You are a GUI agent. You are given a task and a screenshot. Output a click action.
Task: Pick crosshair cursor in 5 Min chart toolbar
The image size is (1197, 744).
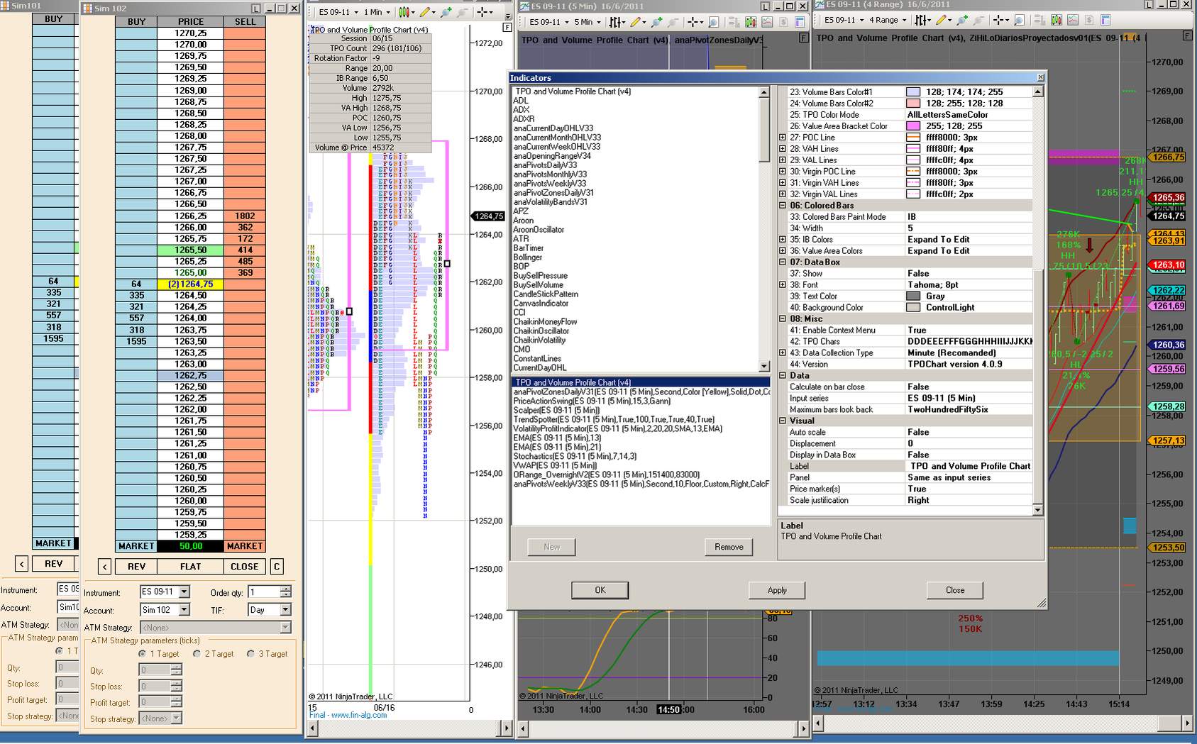693,22
